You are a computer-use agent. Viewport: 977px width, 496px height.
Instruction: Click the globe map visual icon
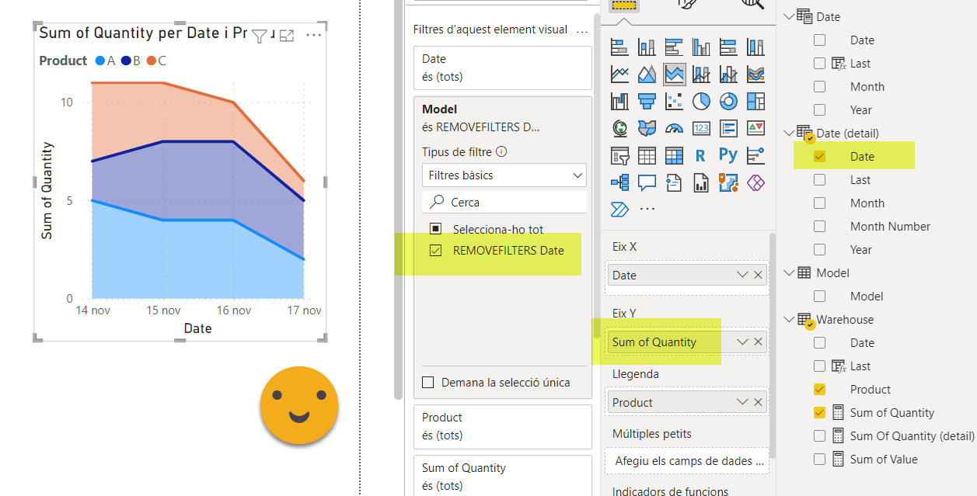(x=619, y=129)
